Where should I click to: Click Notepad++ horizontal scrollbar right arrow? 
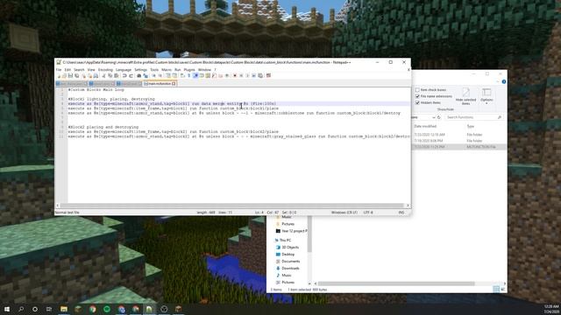(408, 206)
